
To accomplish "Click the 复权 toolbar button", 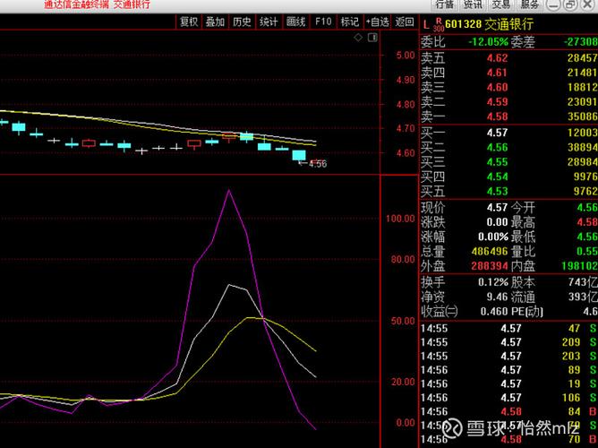I will pyautogui.click(x=189, y=22).
